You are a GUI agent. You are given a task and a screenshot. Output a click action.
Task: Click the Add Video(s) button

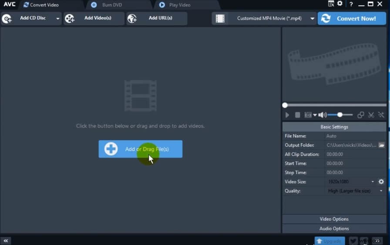coord(94,18)
